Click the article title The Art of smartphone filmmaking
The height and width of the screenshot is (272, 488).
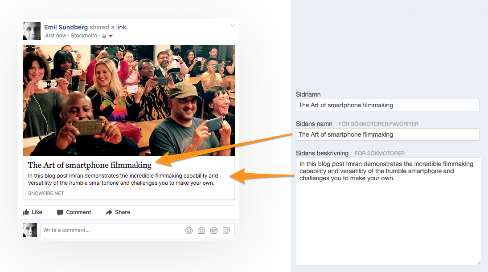coord(90,165)
